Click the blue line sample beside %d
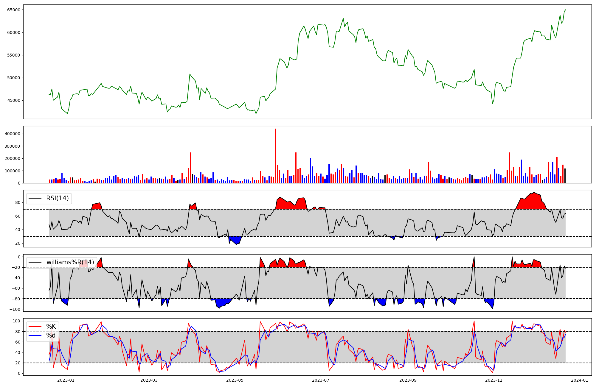This screenshot has width=596, height=387. tap(35, 335)
